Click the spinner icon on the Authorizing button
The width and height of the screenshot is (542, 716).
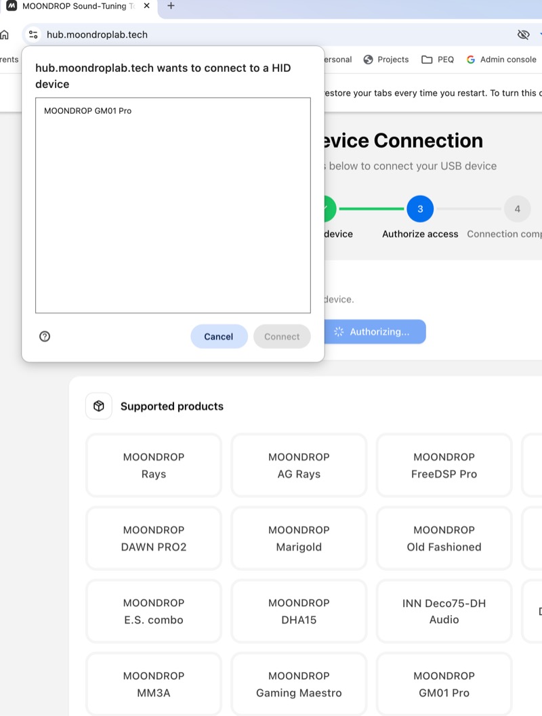tap(339, 331)
